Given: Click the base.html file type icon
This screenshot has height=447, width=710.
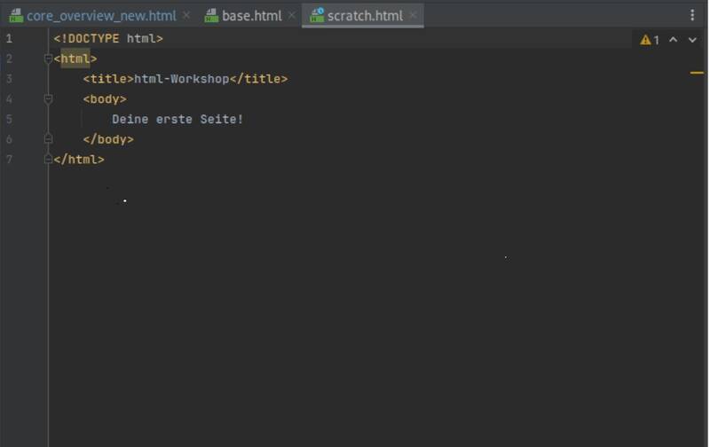Looking at the screenshot, I should click(211, 16).
